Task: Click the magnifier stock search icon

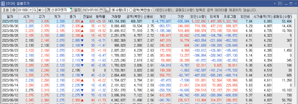Action: 35,10
